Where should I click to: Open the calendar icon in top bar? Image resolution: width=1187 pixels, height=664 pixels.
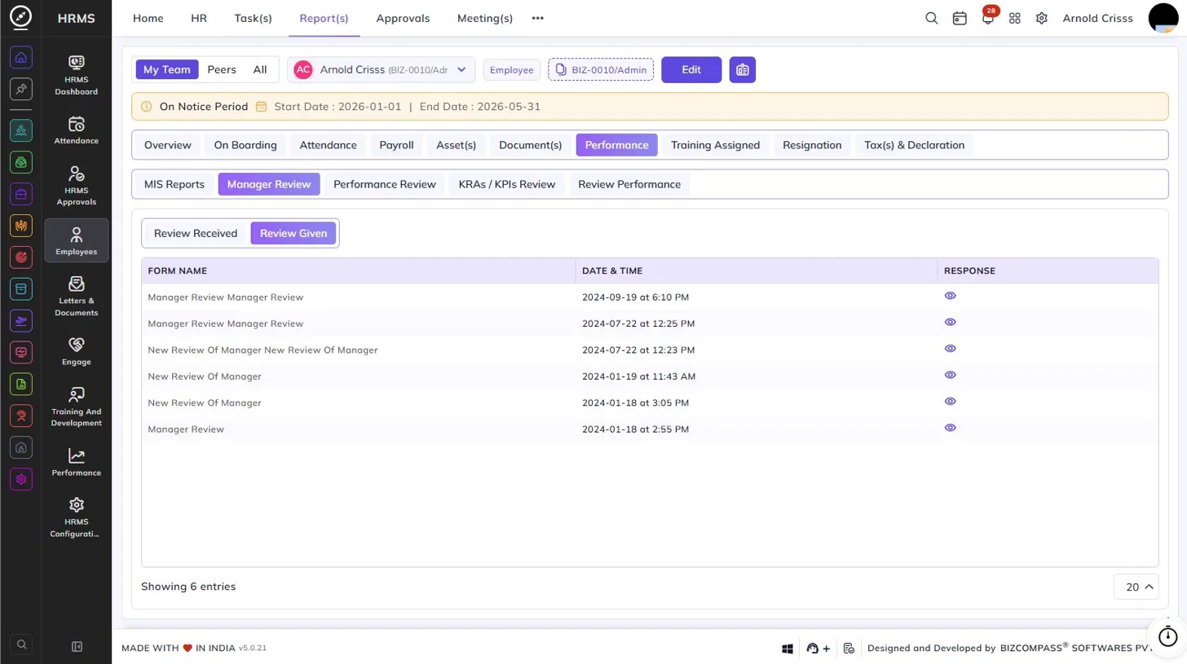coord(960,18)
